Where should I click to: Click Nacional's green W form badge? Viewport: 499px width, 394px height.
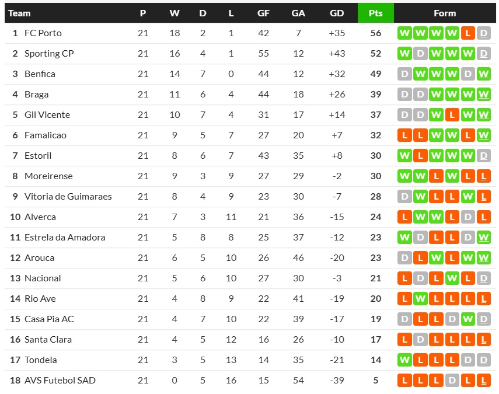point(451,278)
